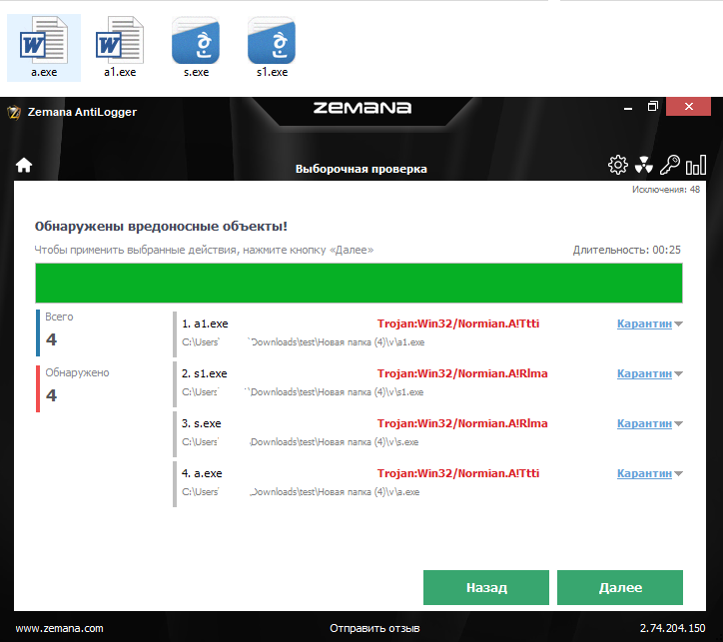Click the green scan progress bar
723x642 pixels.
pyautogui.click(x=359, y=283)
